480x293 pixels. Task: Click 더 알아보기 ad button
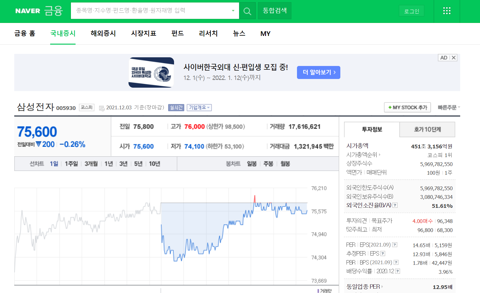319,72
